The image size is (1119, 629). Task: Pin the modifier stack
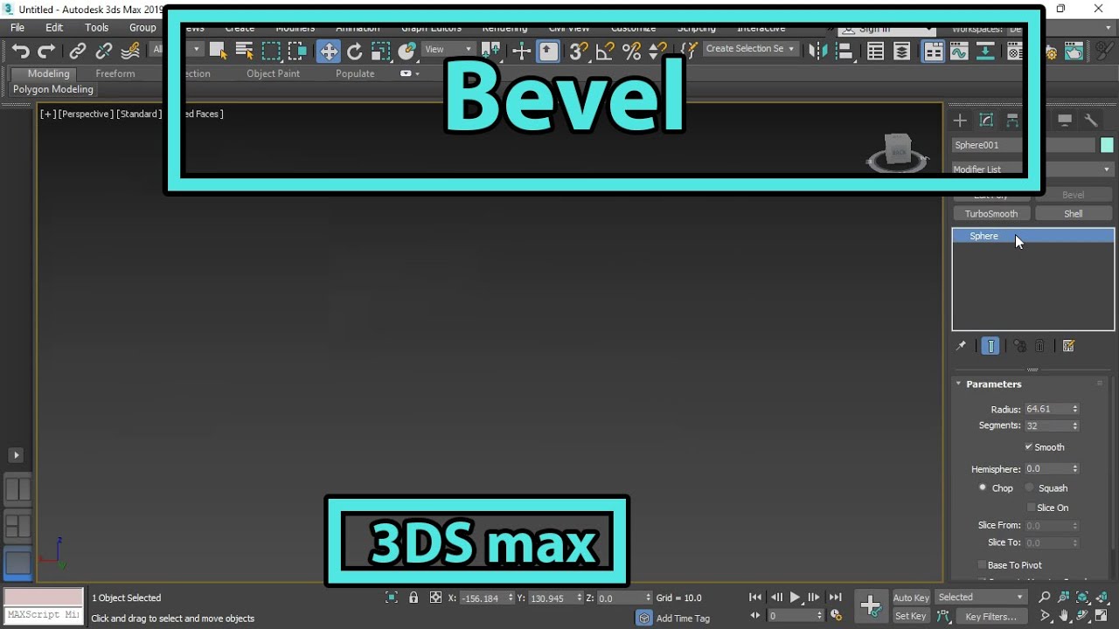pos(961,346)
